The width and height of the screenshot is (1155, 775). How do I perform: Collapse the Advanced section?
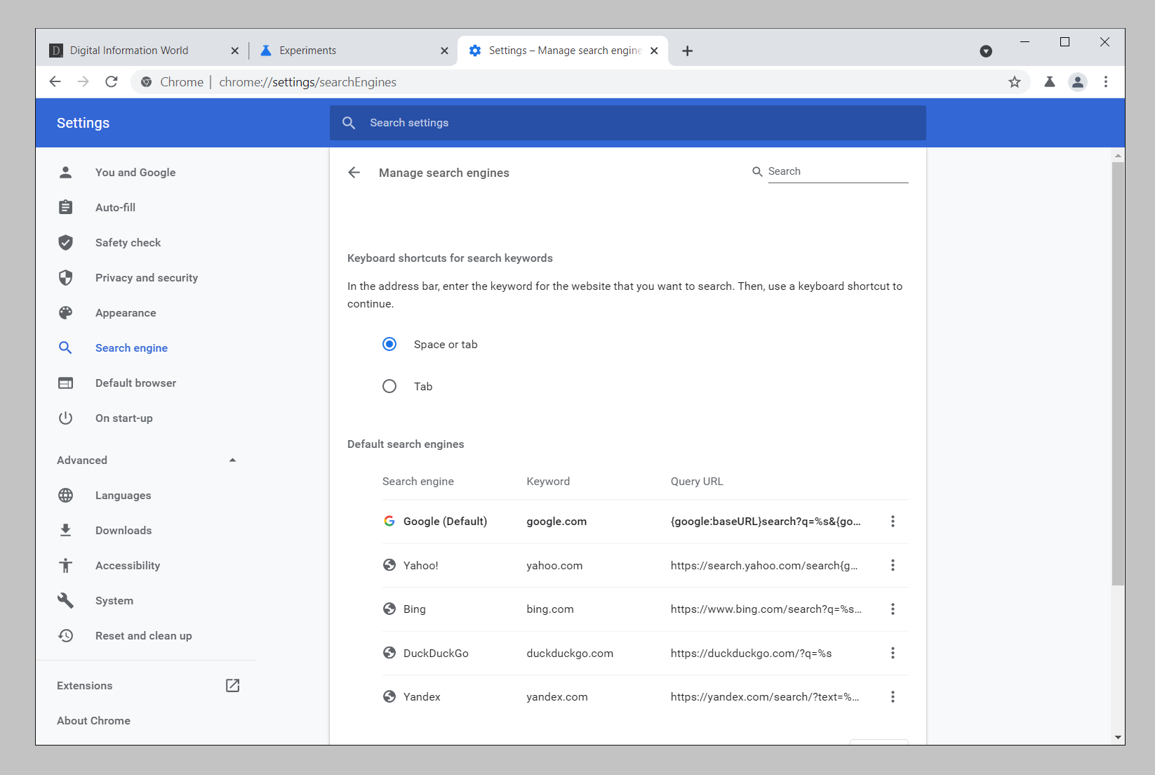click(x=145, y=461)
